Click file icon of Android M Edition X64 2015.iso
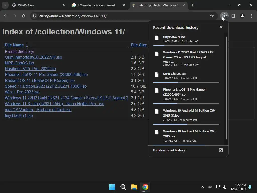Image resolution: width=257 pixels, height=193 pixels. pos(157,132)
